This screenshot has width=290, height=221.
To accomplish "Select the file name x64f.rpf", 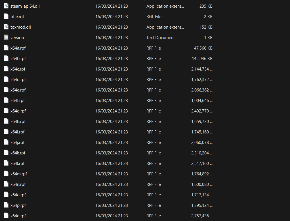I will (18, 101).
